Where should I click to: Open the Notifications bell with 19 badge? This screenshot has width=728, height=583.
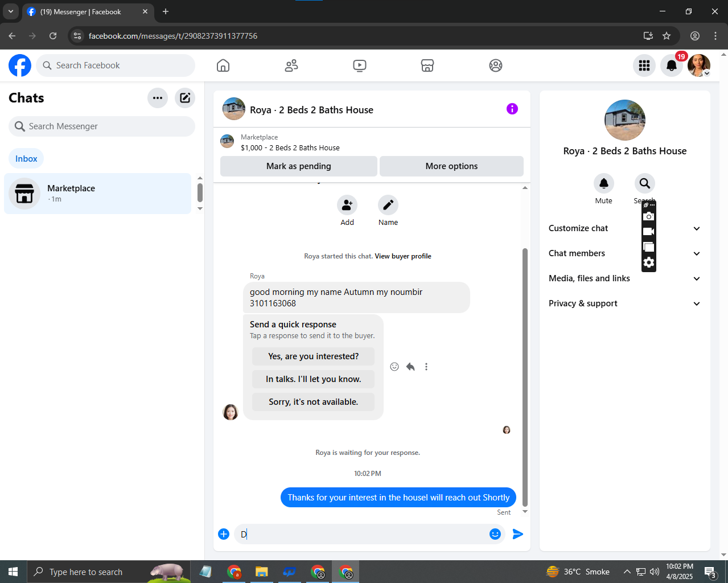(672, 65)
